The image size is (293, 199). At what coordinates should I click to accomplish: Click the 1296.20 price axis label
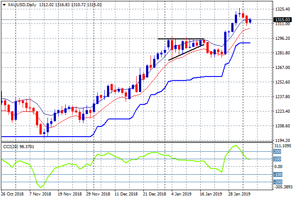[x=282, y=38]
